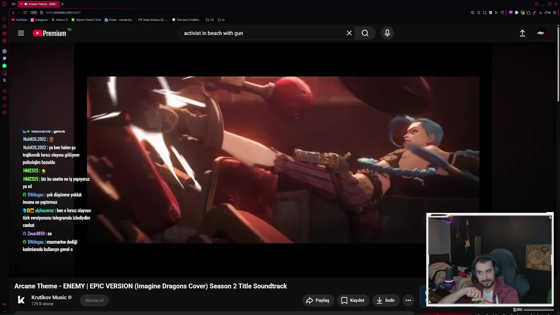Open the easy setup sliders icon
The height and width of the screenshot is (315, 560).
555,13
